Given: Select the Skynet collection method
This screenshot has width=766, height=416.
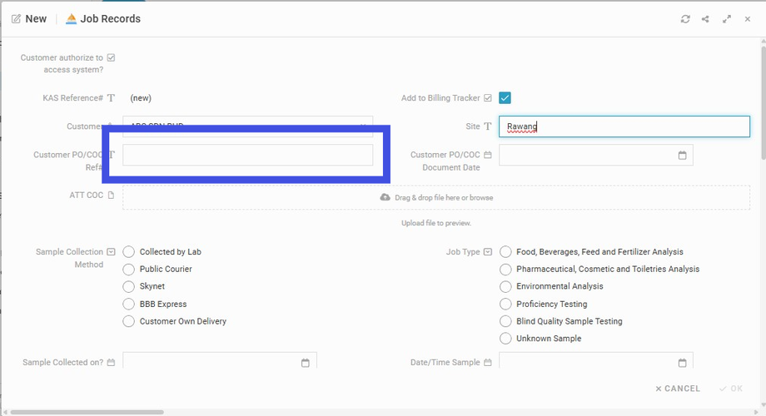Looking at the screenshot, I should (129, 286).
